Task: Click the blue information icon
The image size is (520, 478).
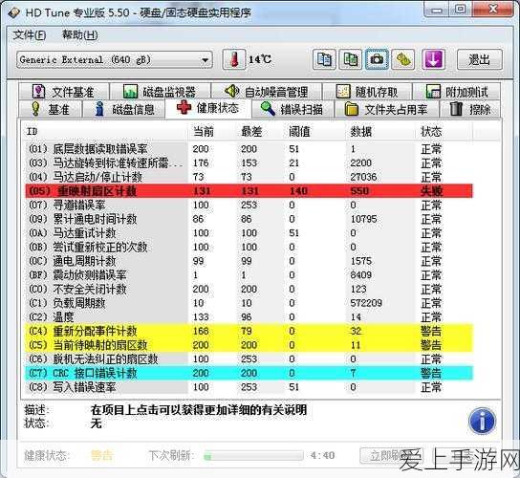Action: pos(482,421)
